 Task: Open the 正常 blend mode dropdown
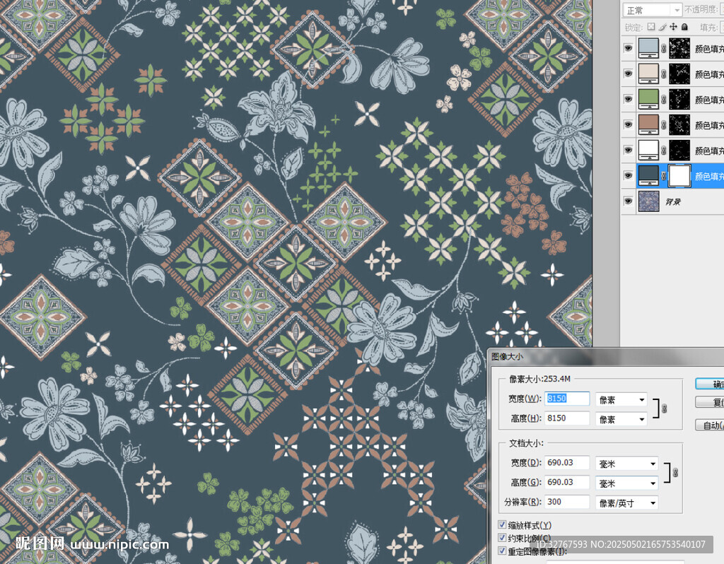651,10
